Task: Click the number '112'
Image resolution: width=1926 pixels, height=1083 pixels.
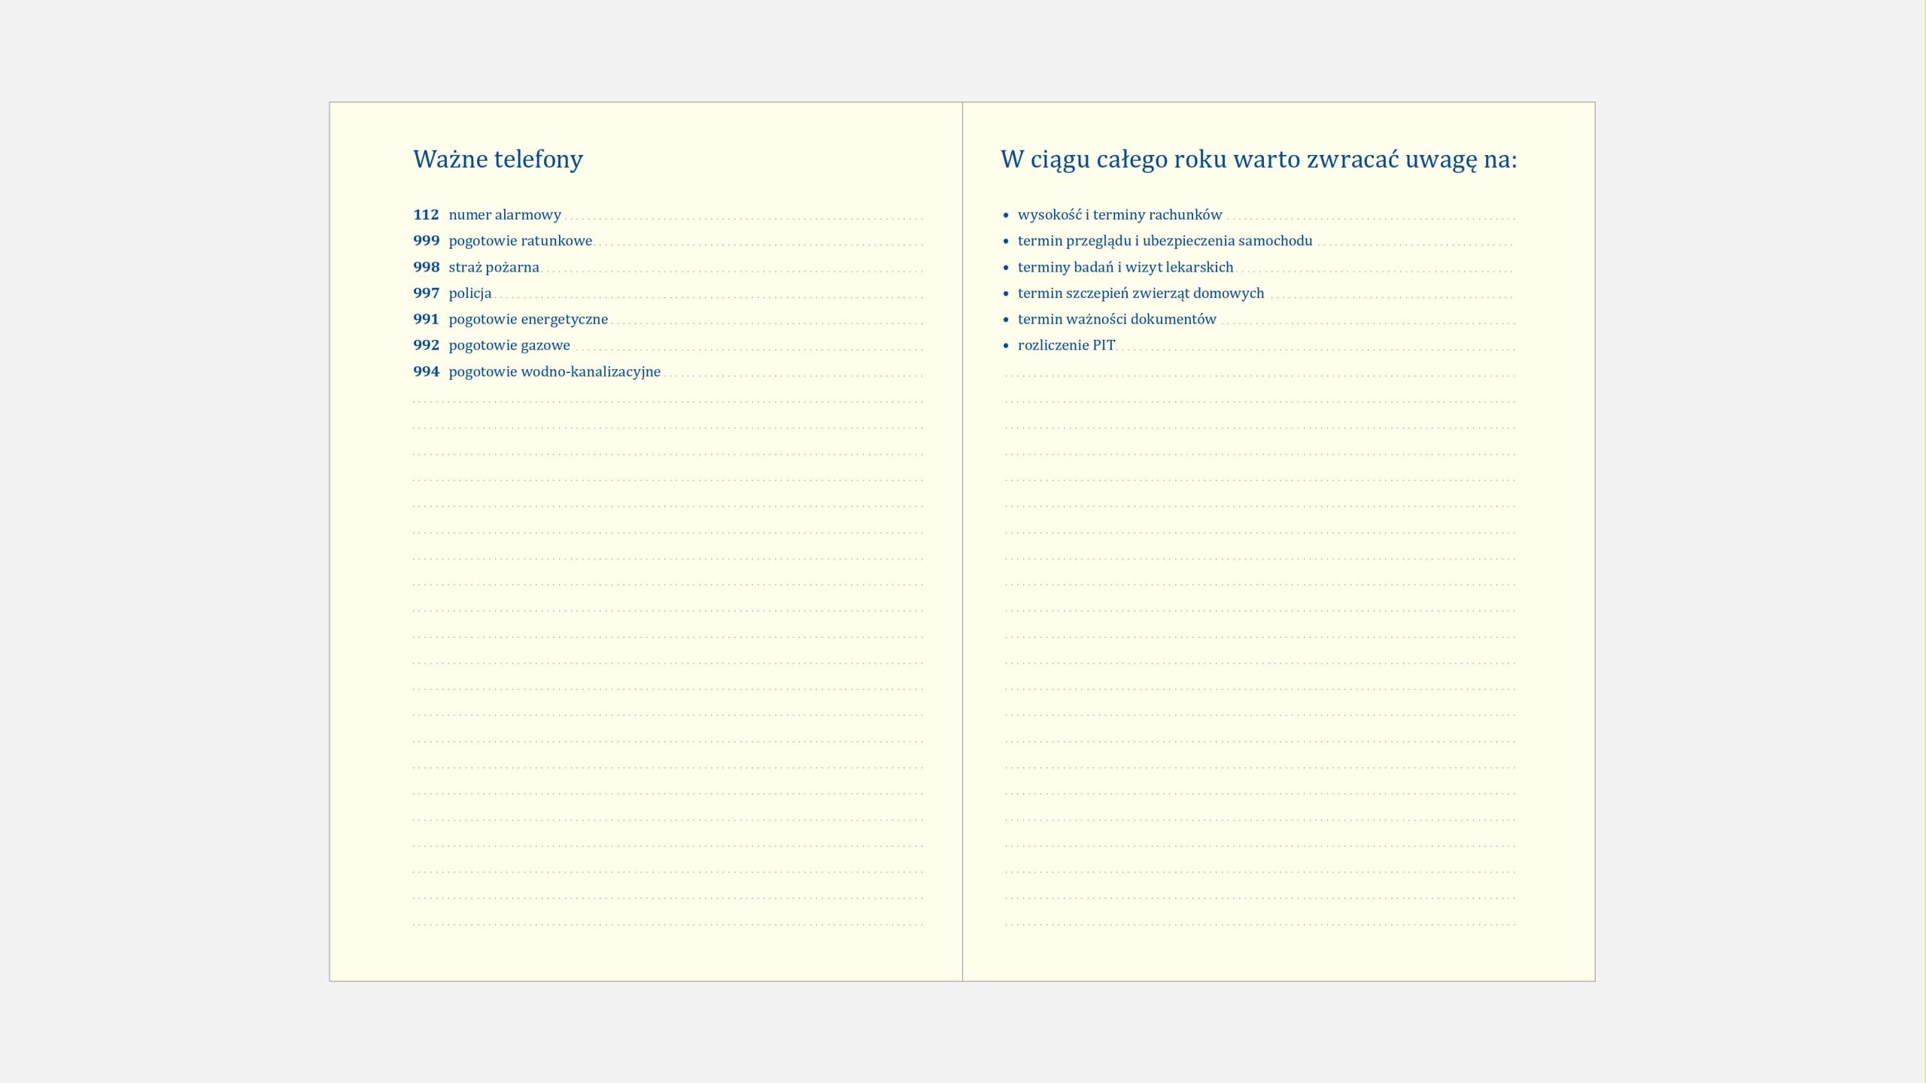Action: (426, 214)
